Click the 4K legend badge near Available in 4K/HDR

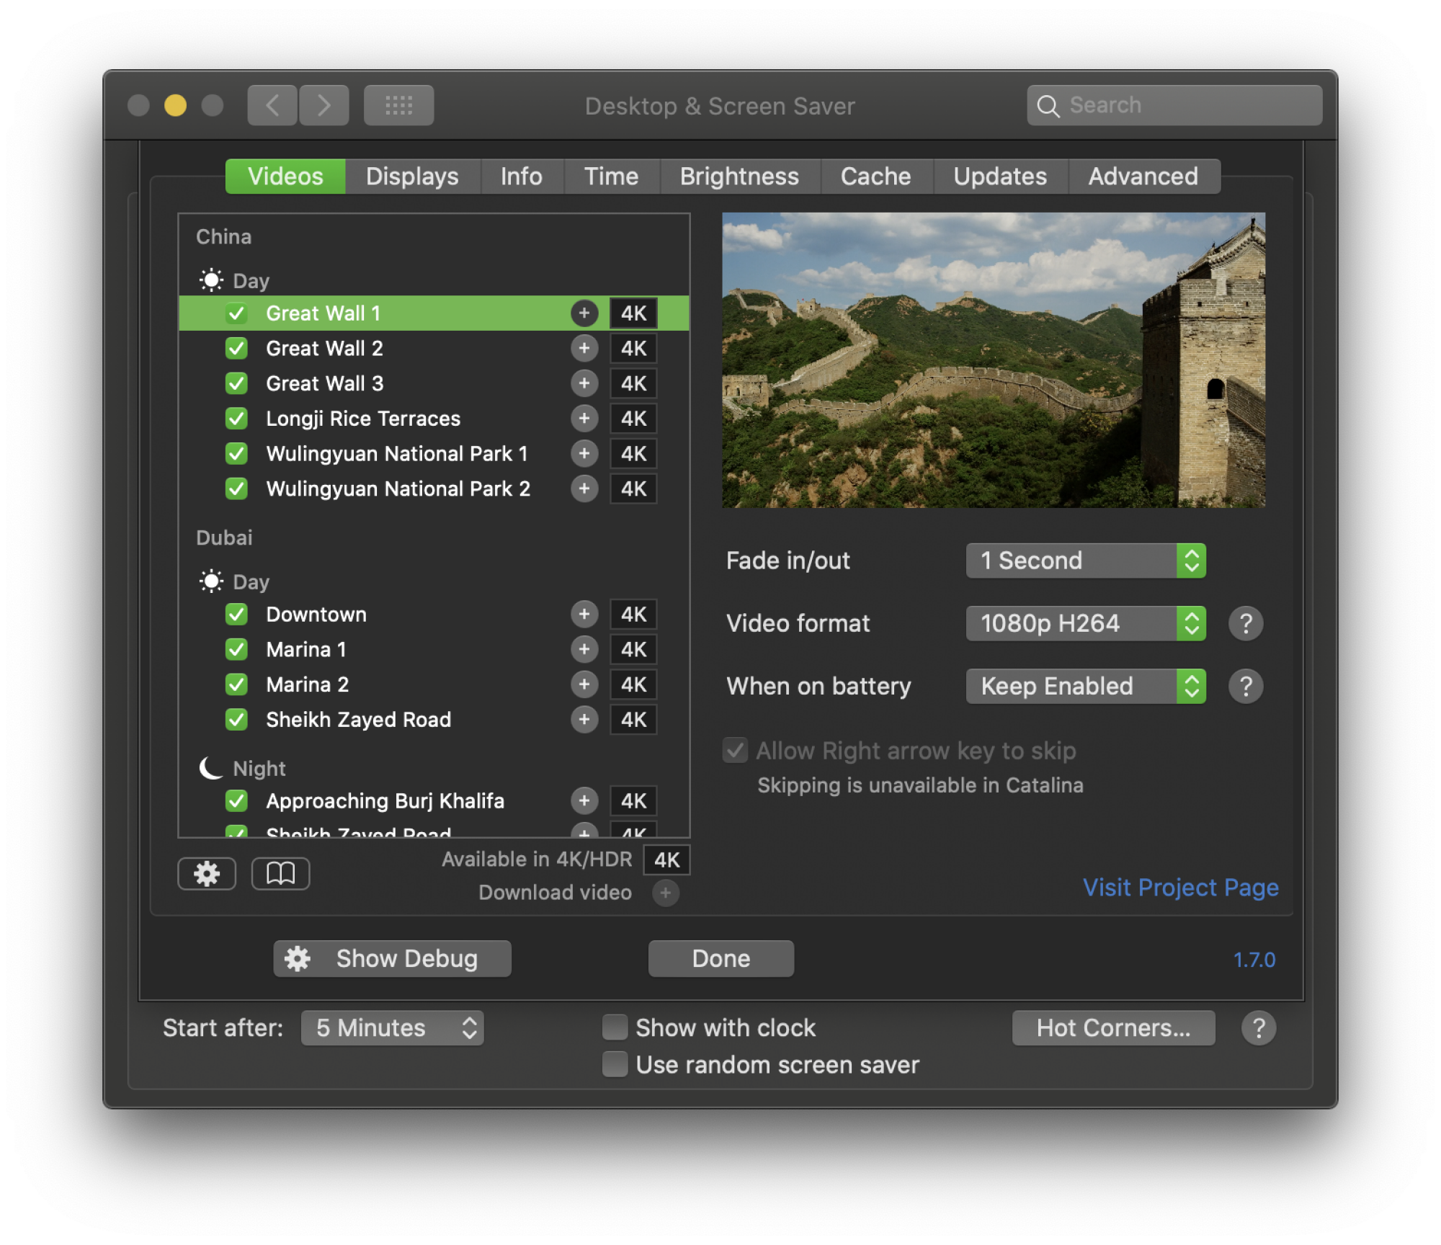point(666,860)
